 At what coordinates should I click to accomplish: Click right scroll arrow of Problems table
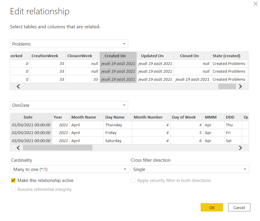tap(240, 86)
